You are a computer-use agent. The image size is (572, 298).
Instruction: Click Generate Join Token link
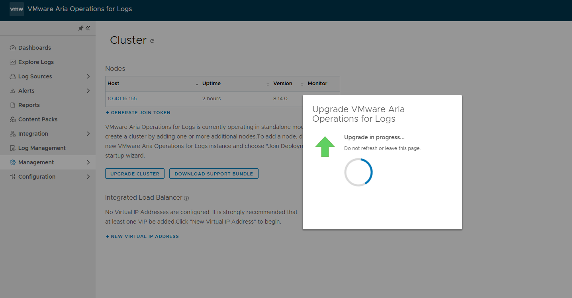tap(138, 113)
